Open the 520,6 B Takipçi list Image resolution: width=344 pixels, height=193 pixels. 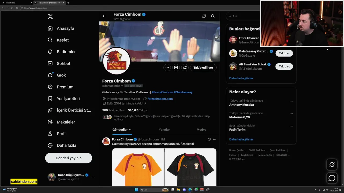click(x=138, y=110)
